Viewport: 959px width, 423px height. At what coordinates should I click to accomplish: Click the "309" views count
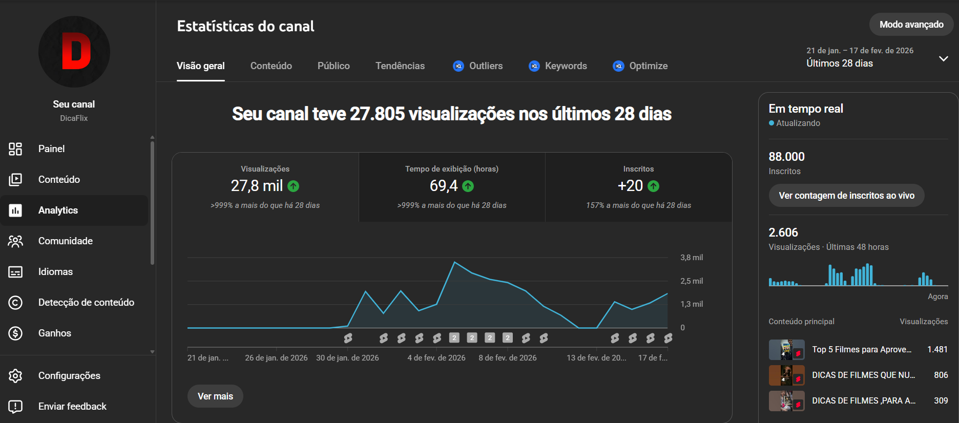pos(941,401)
